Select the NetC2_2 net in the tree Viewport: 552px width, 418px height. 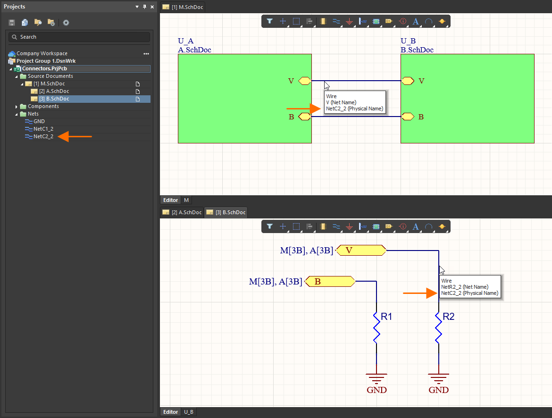pos(43,137)
